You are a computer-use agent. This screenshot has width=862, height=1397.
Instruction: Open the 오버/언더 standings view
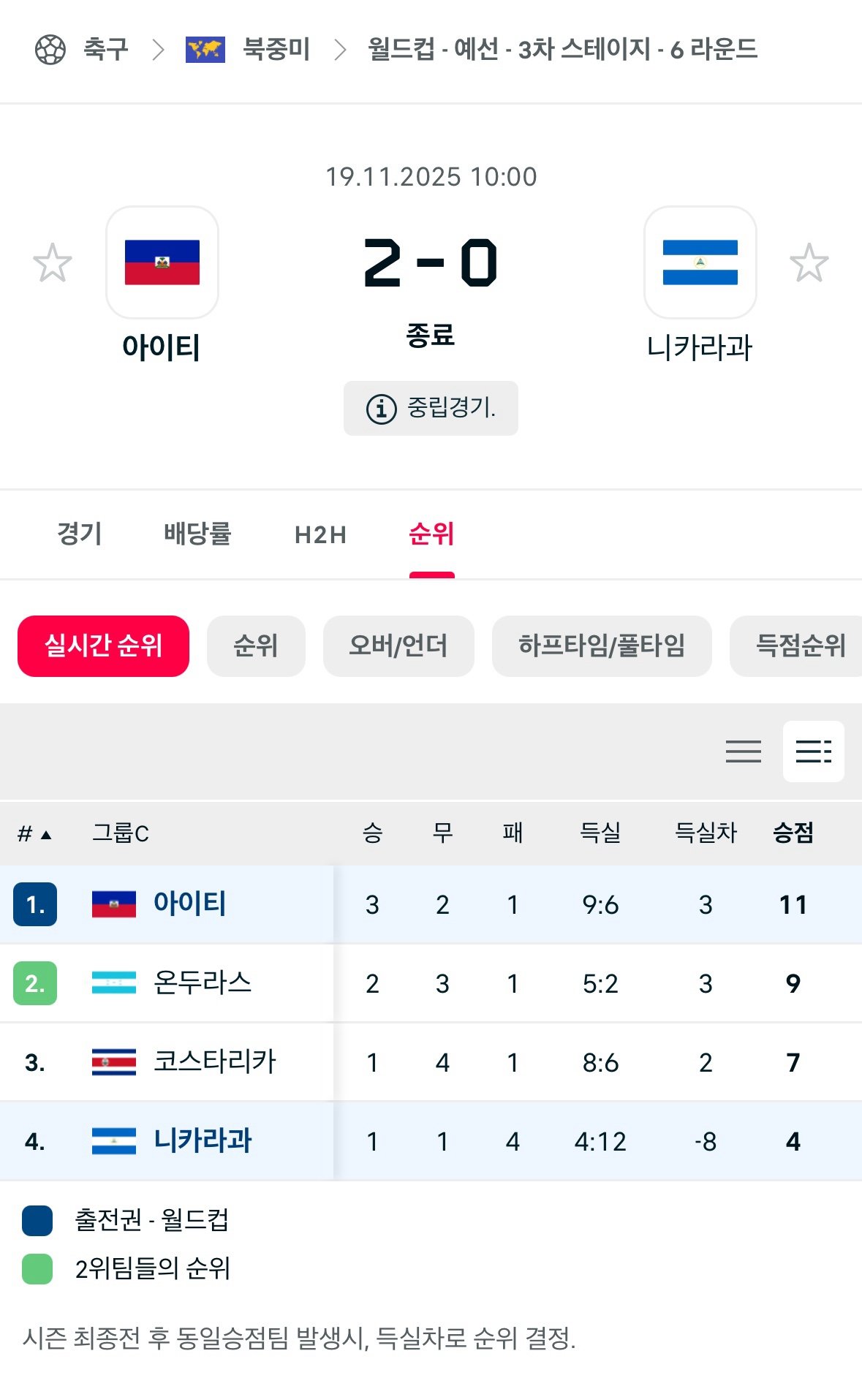coord(398,646)
